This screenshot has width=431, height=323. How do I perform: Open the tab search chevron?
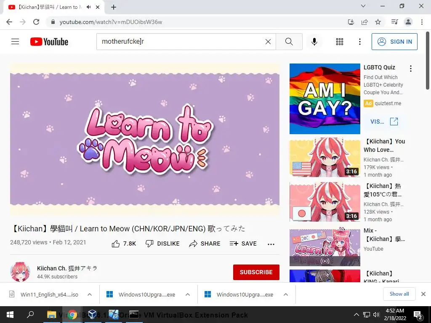pyautogui.click(x=363, y=6)
